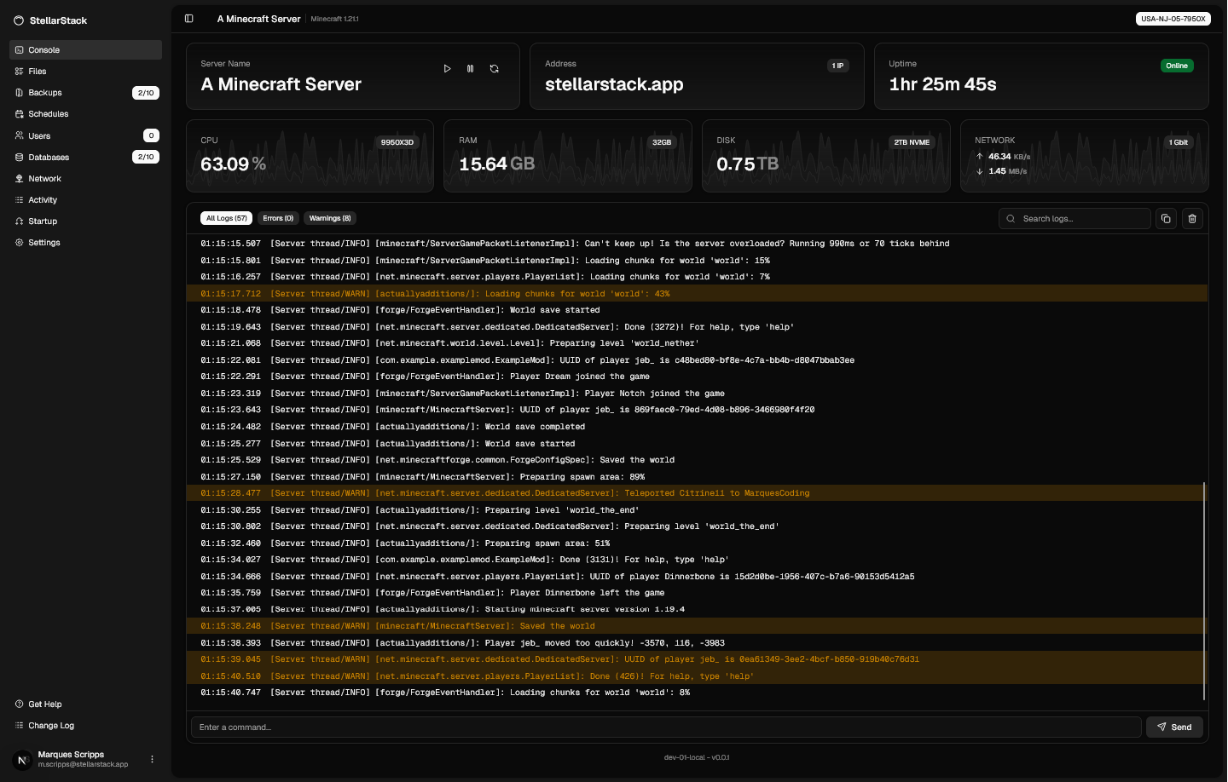Viewport: 1228px width, 782px height.
Task: Open Get Help link
Action: [x=85, y=704]
